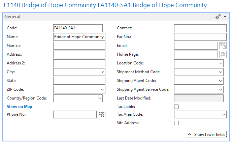
Task: Click the Code field containing FA1140-SA1
Action: pos(77,28)
